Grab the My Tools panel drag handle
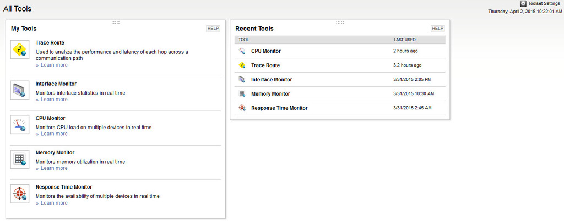This screenshot has width=564, height=221. 116,22
